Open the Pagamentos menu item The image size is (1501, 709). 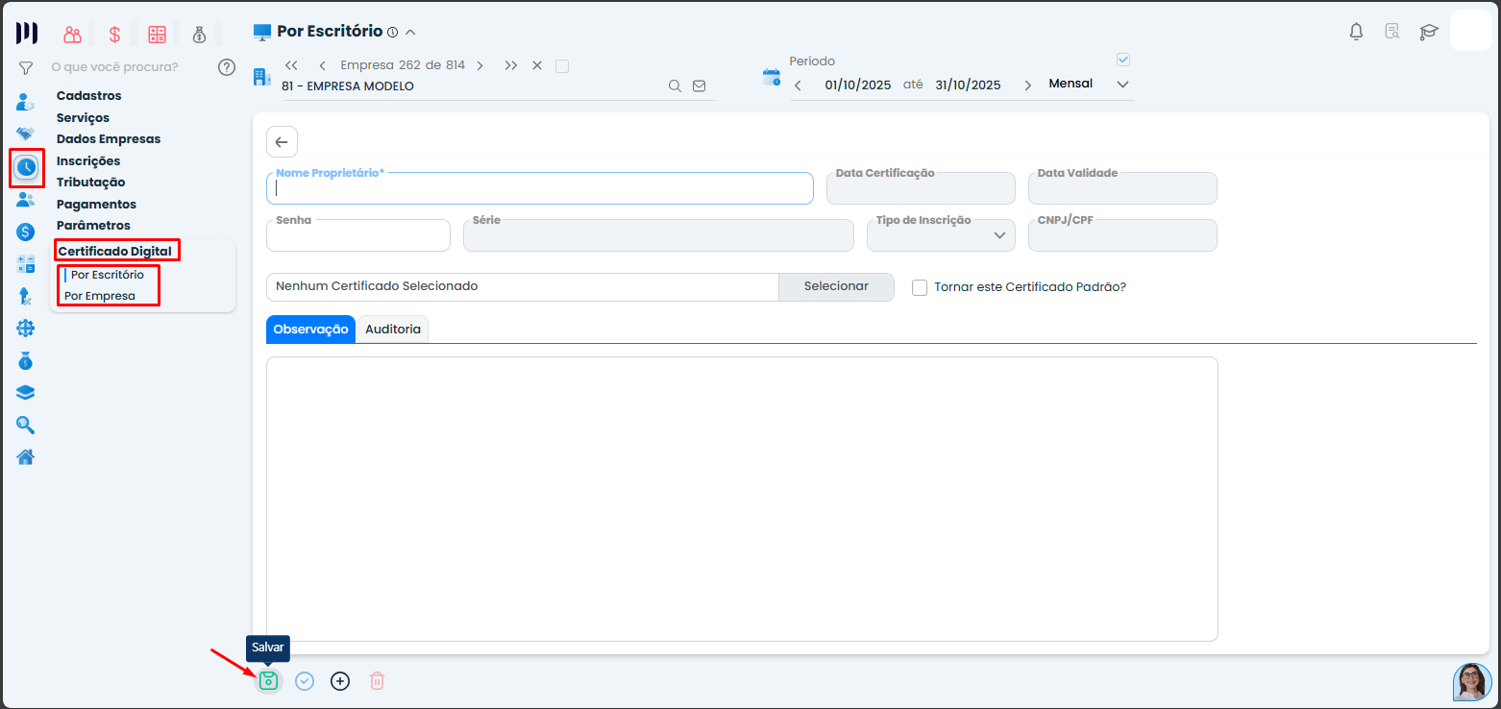point(96,205)
